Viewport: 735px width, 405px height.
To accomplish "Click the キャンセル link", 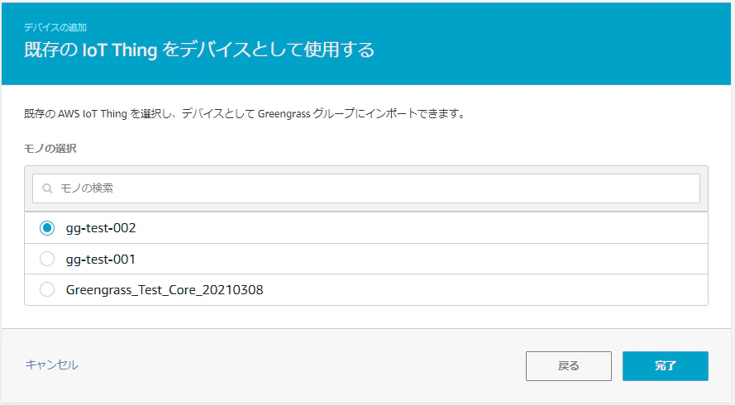I will pos(51,364).
